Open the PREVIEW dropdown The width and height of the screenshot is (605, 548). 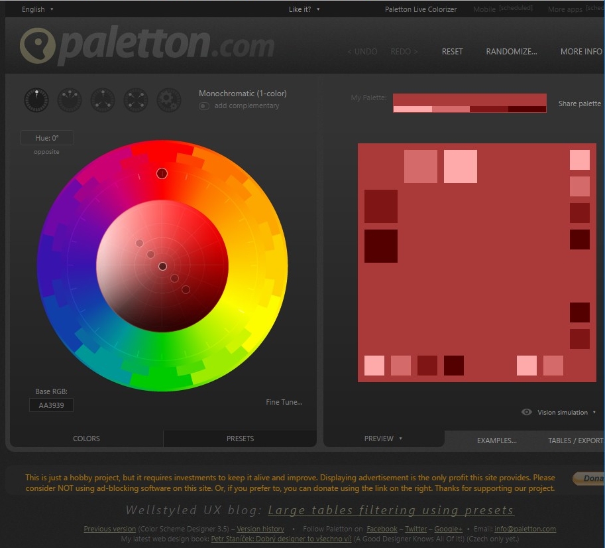[x=383, y=438]
